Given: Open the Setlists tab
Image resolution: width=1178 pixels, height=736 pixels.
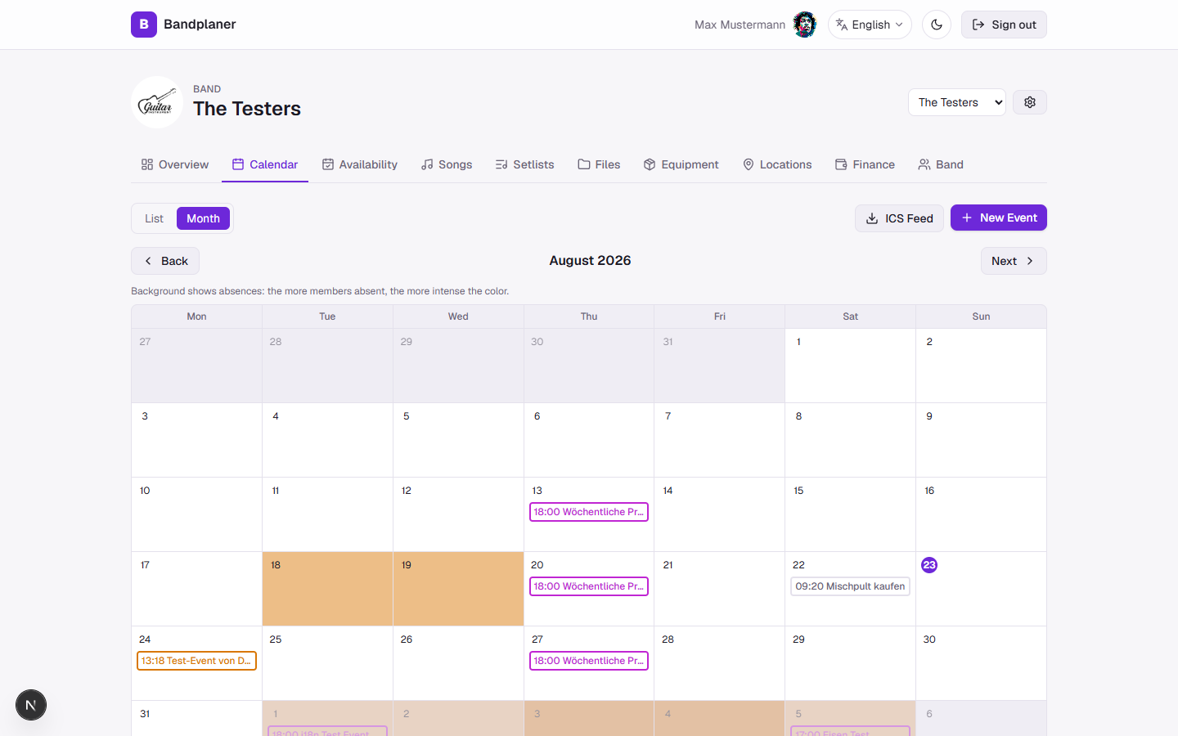Looking at the screenshot, I should tap(525, 164).
